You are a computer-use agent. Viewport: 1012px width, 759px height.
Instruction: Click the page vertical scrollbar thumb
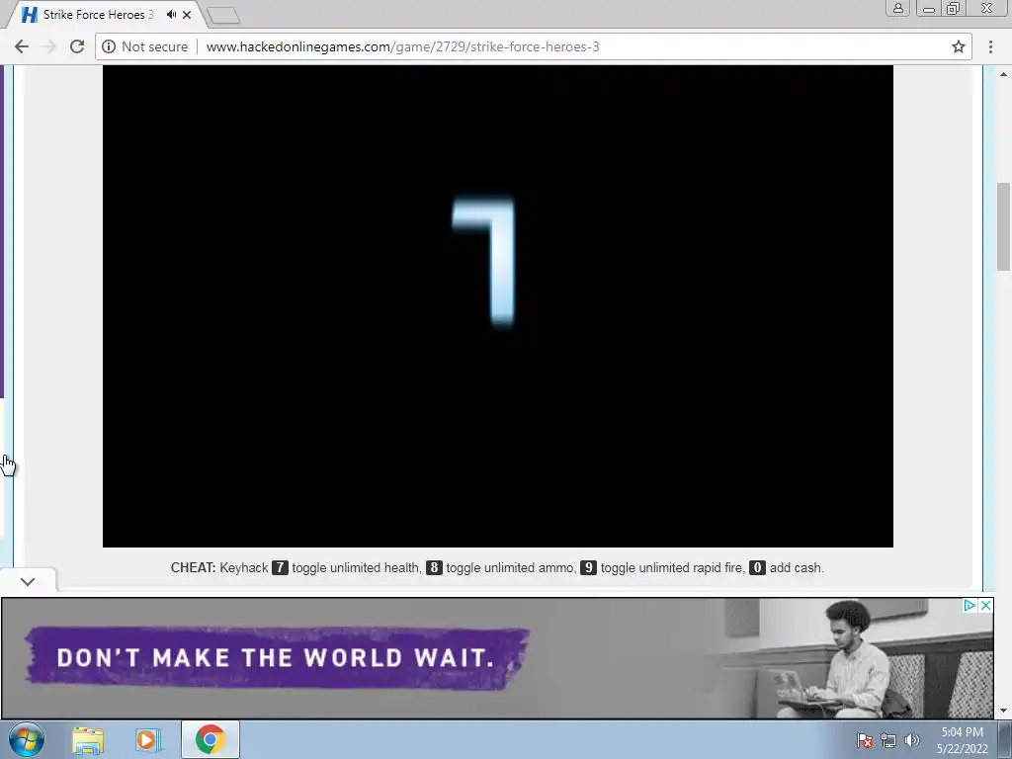click(x=1003, y=226)
